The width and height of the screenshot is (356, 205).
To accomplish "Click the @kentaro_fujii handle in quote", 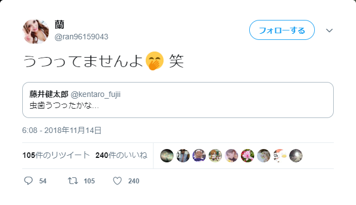I will [96, 94].
